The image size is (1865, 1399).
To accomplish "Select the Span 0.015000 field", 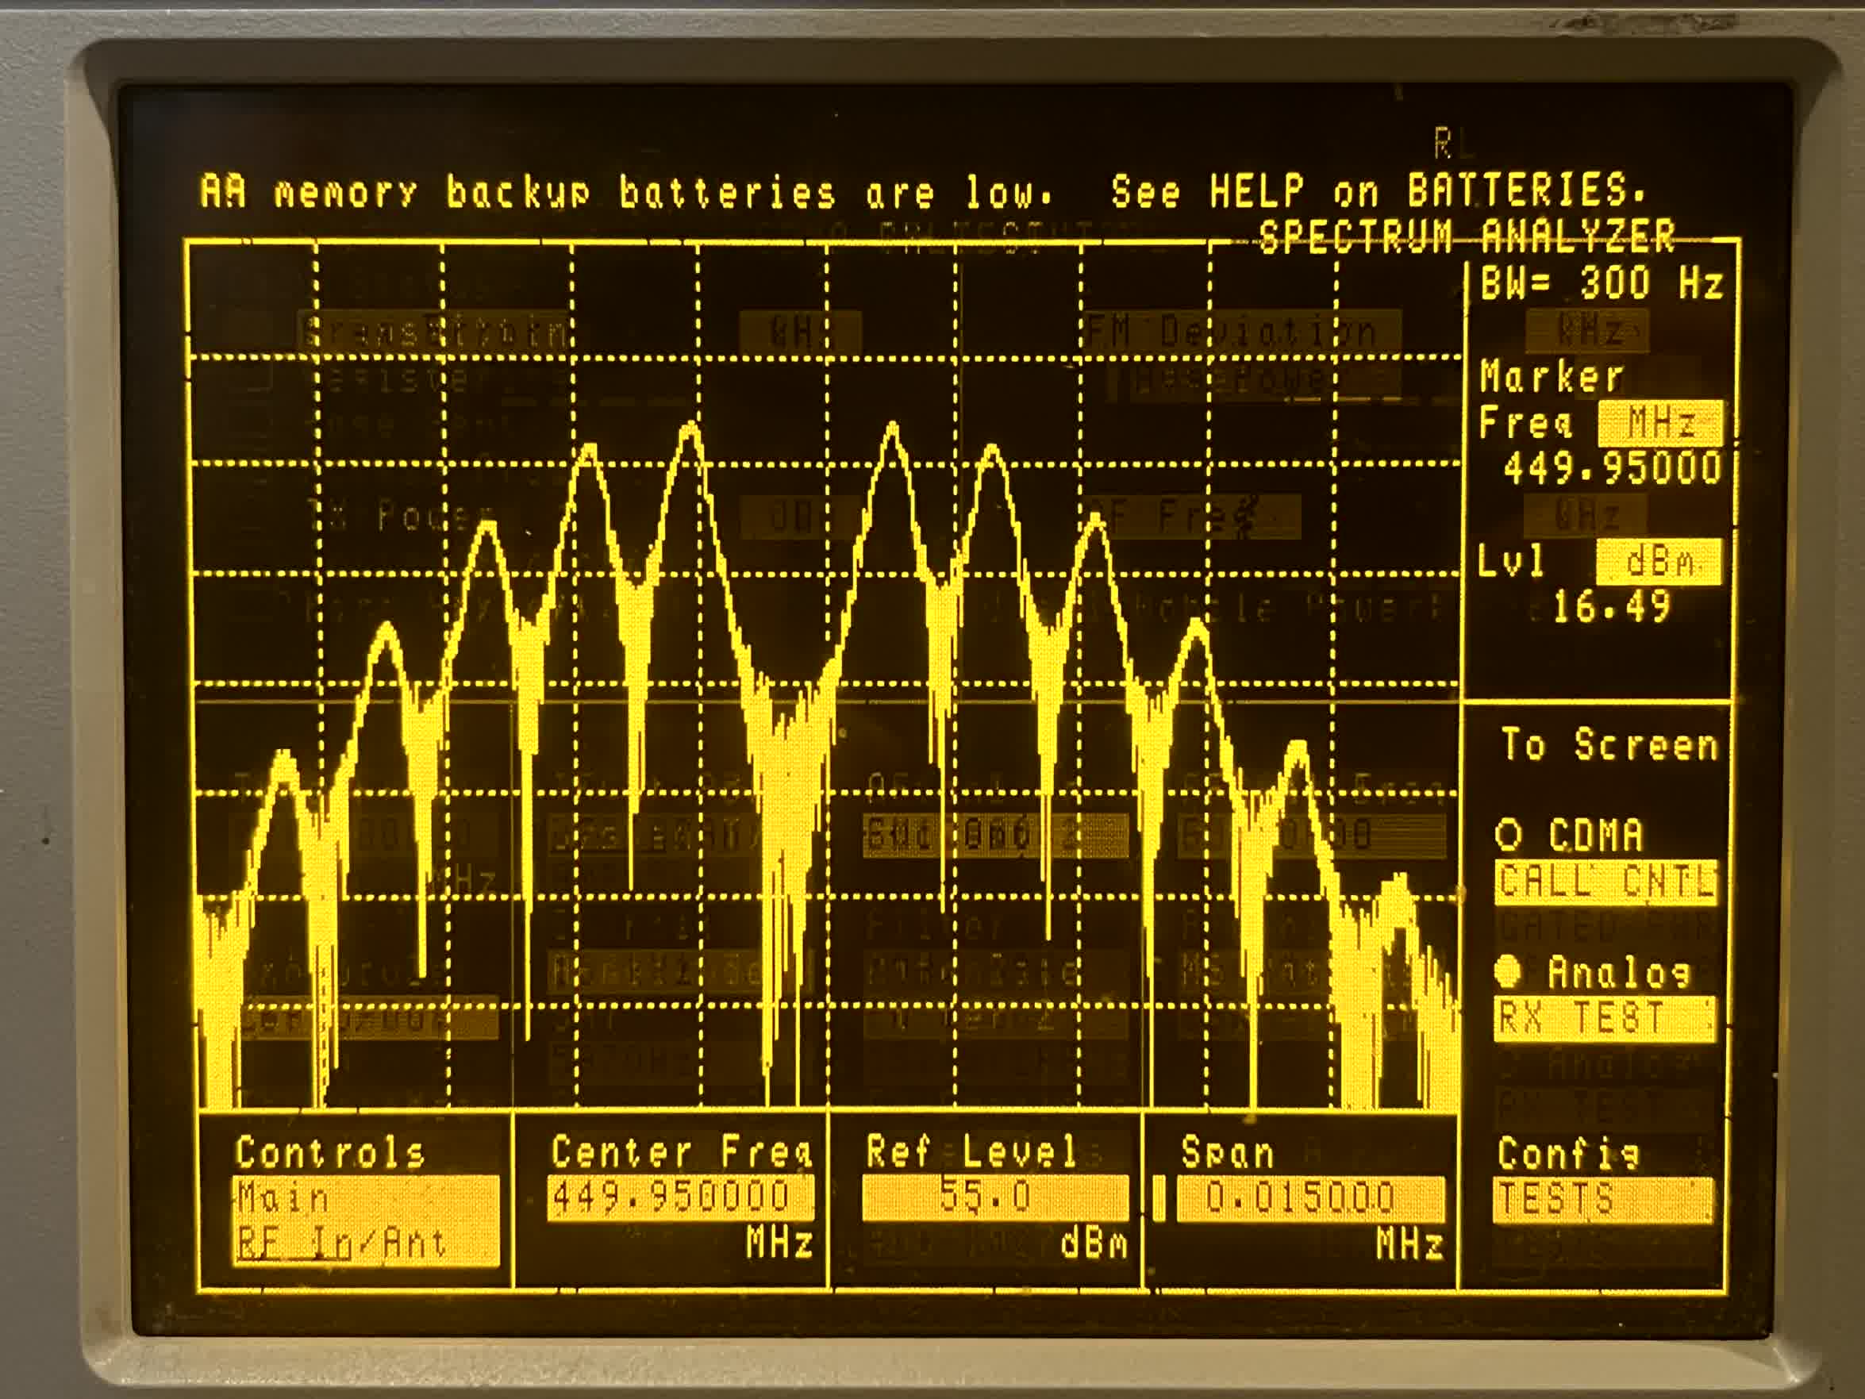I will point(1309,1197).
